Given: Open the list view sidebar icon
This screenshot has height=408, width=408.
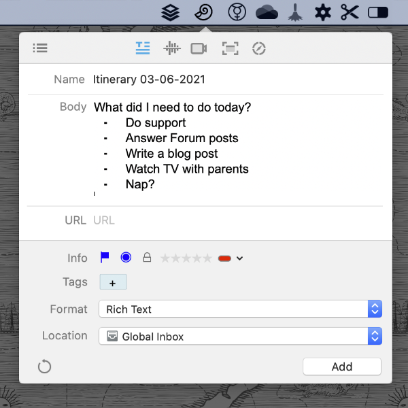Looking at the screenshot, I should pyautogui.click(x=40, y=48).
